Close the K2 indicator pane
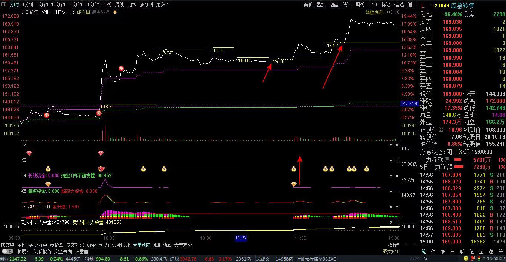Screen dimensions: 506x262 click(x=397, y=145)
